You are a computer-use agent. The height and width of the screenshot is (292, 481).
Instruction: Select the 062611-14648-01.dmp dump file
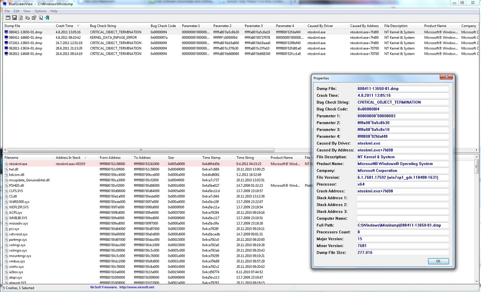25,54
